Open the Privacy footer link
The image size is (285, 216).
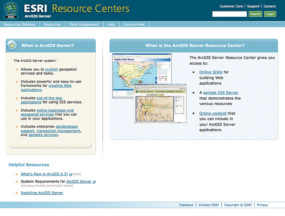point(262,205)
